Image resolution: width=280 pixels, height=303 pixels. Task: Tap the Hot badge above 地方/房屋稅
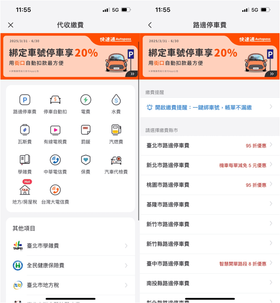coord(27,182)
